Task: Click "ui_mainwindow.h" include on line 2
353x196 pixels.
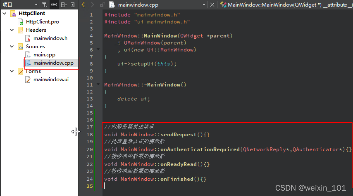Action: point(162,22)
